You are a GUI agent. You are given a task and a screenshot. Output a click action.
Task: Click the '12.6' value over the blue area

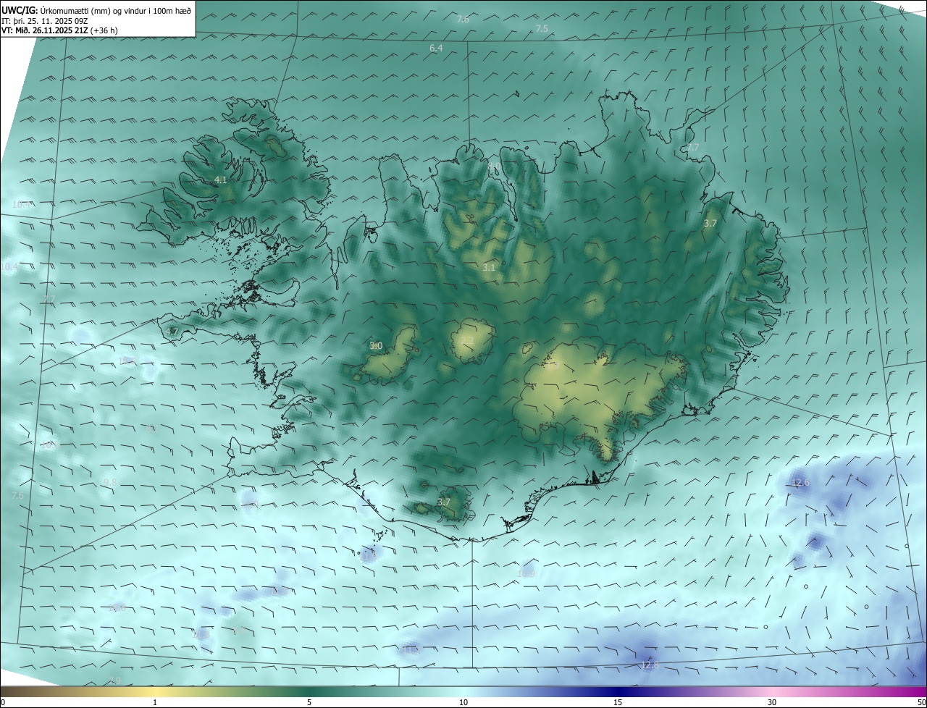[x=800, y=483]
